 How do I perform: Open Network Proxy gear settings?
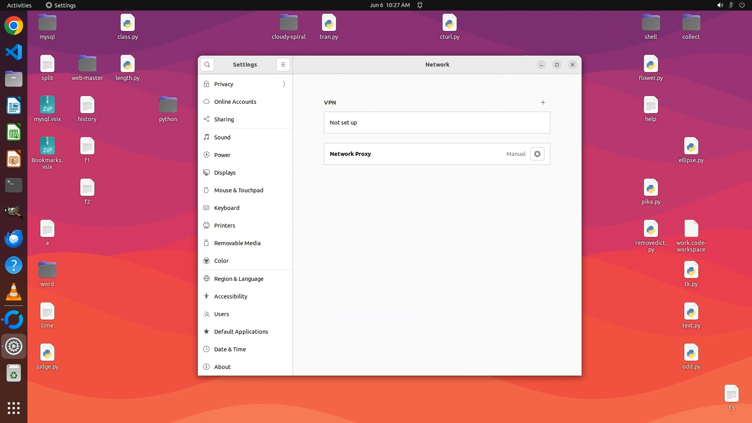pyautogui.click(x=537, y=154)
